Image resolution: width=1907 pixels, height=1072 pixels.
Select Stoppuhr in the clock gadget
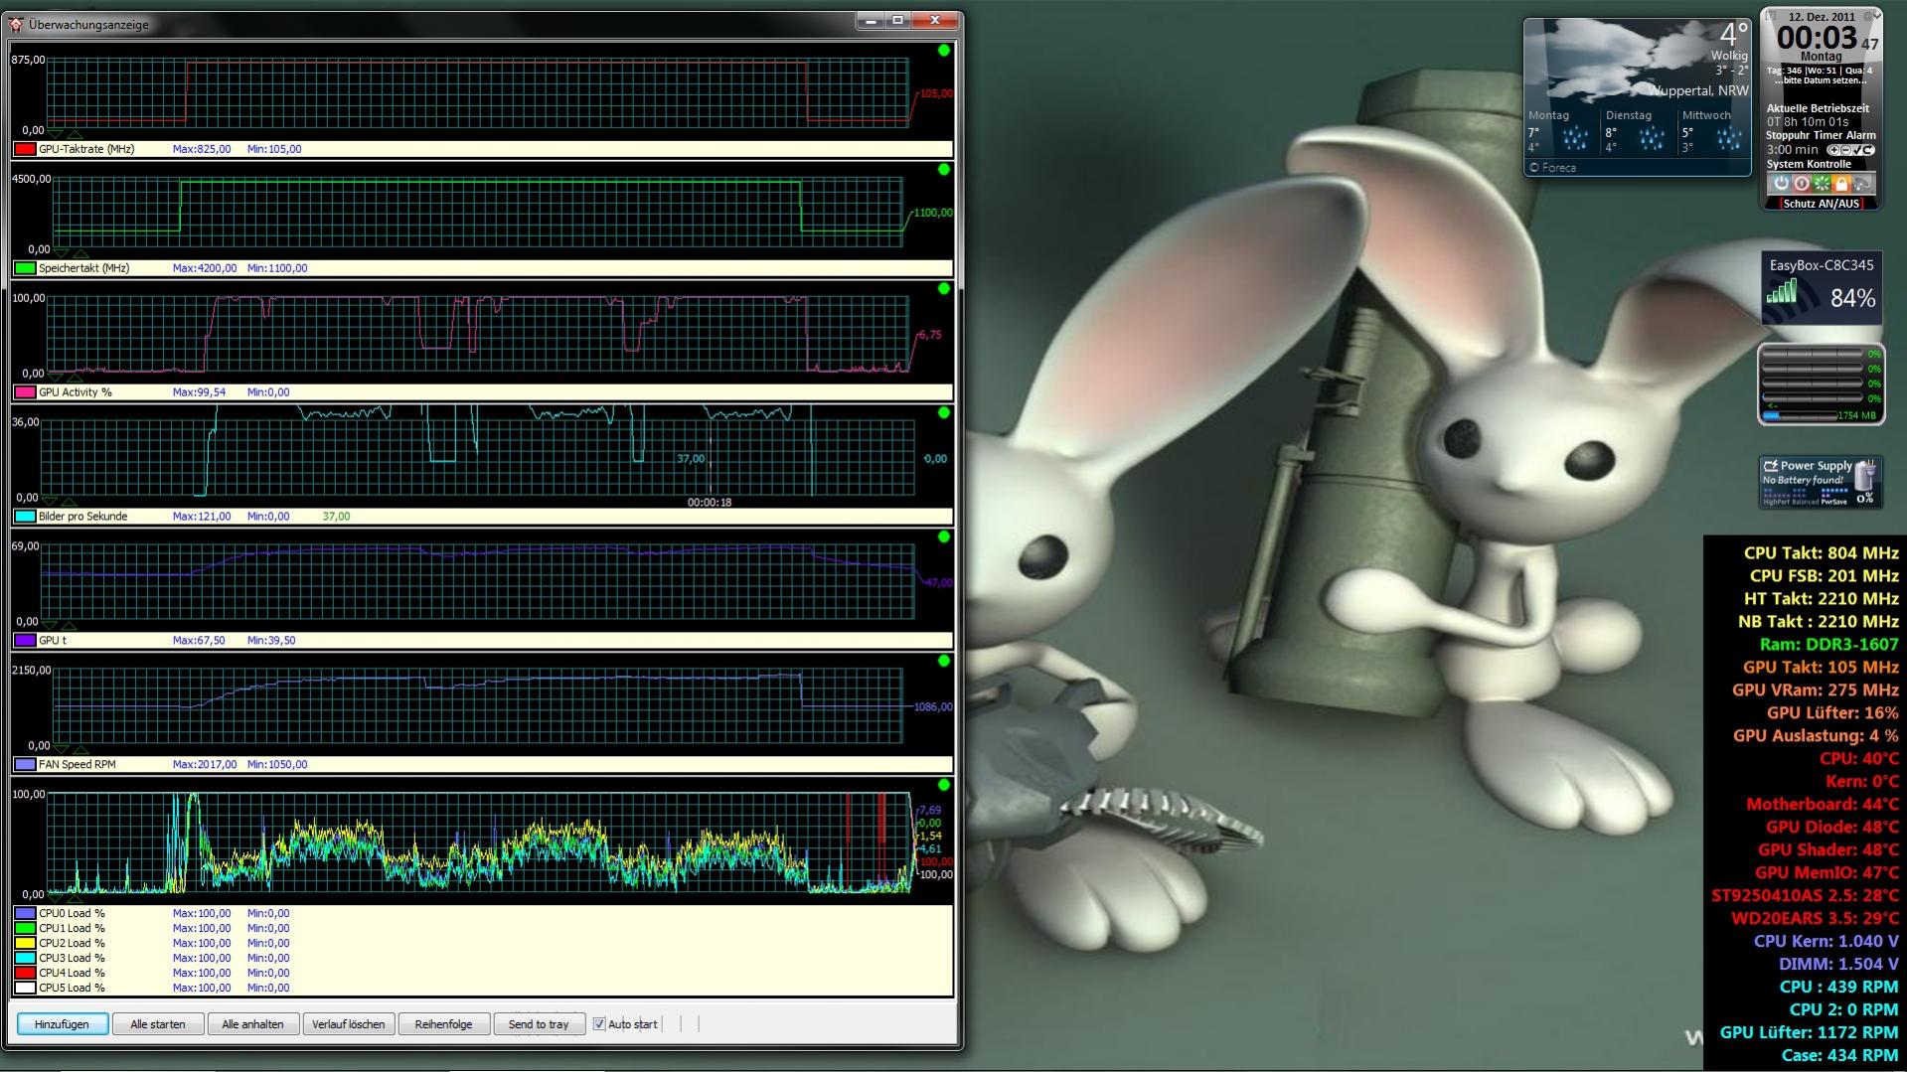[1789, 135]
